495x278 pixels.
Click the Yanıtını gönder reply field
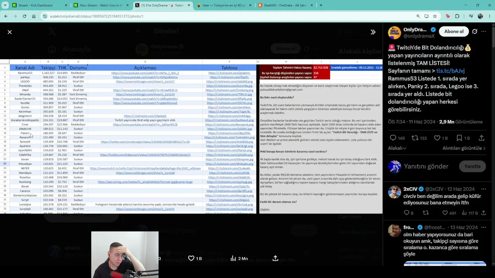point(426,166)
